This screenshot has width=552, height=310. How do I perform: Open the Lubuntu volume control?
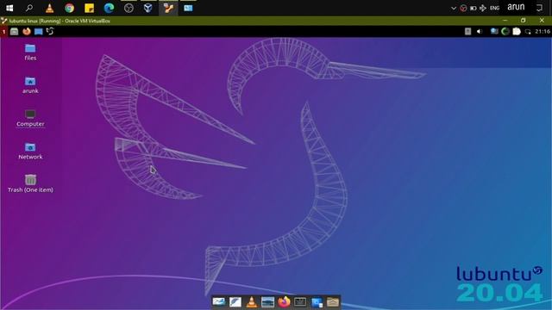pos(480,31)
